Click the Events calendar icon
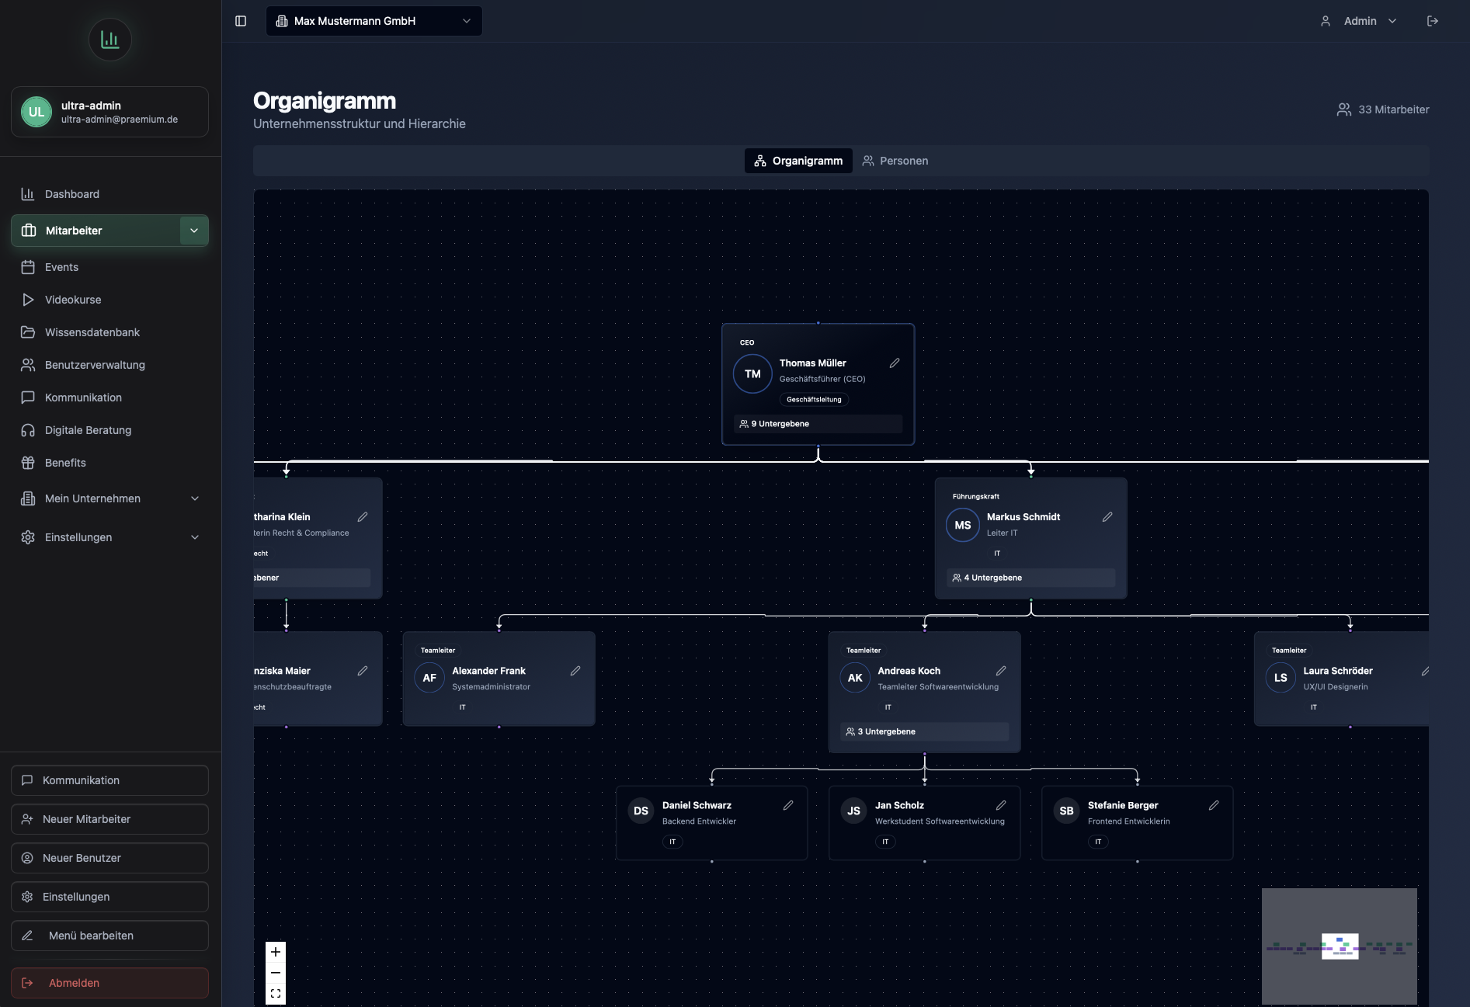Viewport: 1470px width, 1007px height. tap(28, 267)
